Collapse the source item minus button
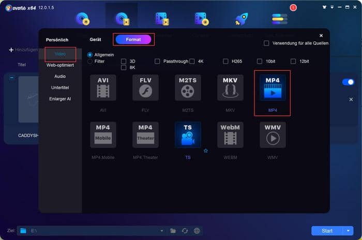Image resolution: width=362 pixels, height=240 pixels. pyautogui.click(x=11, y=78)
